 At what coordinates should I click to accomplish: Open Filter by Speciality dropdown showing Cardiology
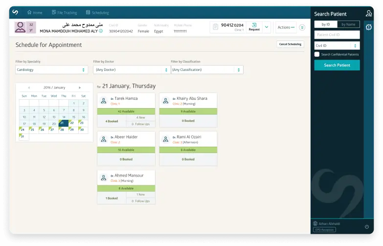(51, 69)
